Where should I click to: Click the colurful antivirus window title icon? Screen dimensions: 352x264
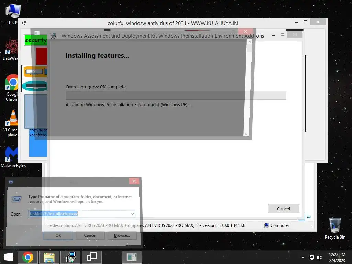24,23
